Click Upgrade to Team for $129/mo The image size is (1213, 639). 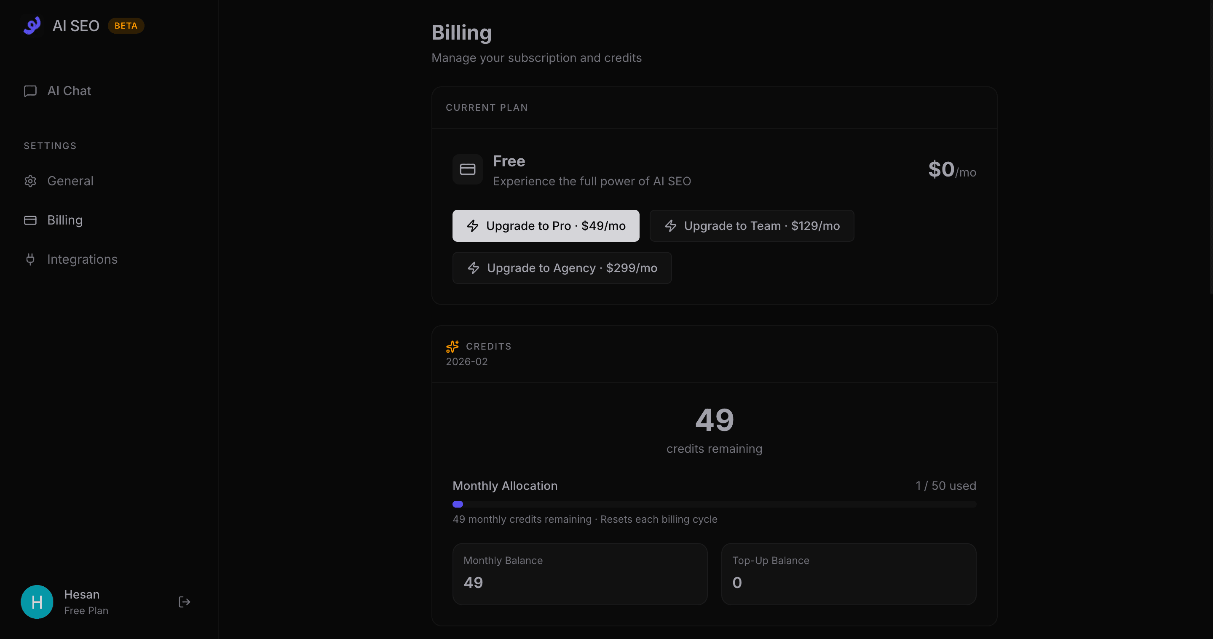(752, 225)
